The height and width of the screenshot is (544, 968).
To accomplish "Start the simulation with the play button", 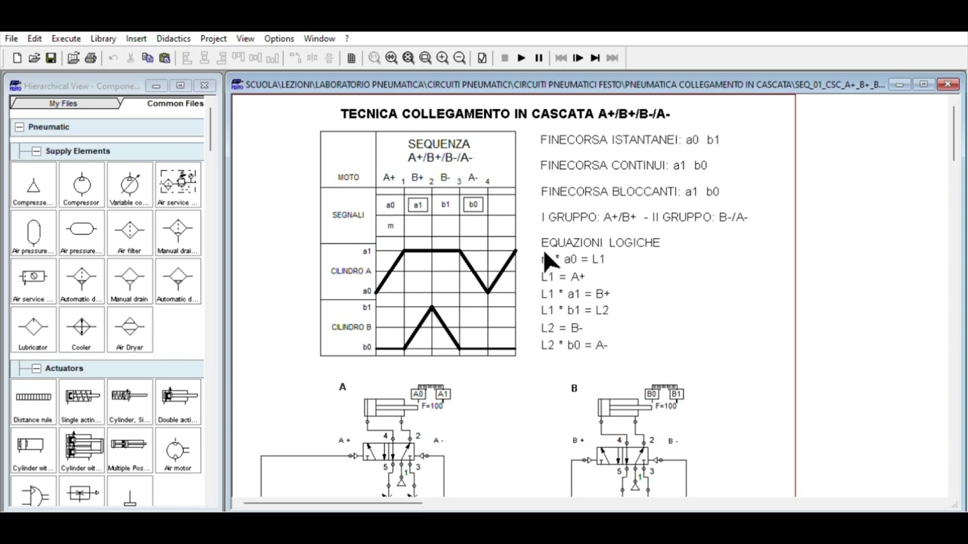I will (521, 58).
